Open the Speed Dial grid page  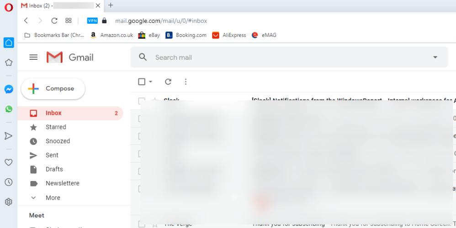[69, 21]
